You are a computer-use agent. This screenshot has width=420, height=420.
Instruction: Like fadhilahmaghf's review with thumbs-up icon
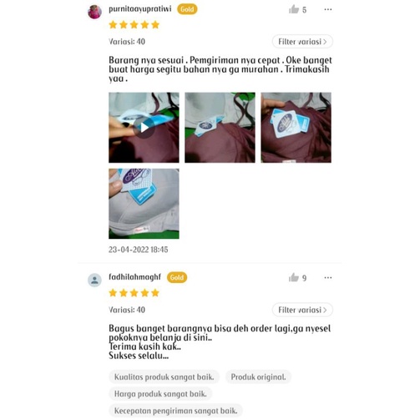coord(294,277)
